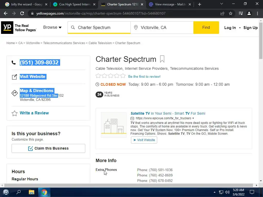Viewport: 263px width, 197px height.
Task: Open File Explorer from taskbar
Action: pyautogui.click(x=31, y=192)
